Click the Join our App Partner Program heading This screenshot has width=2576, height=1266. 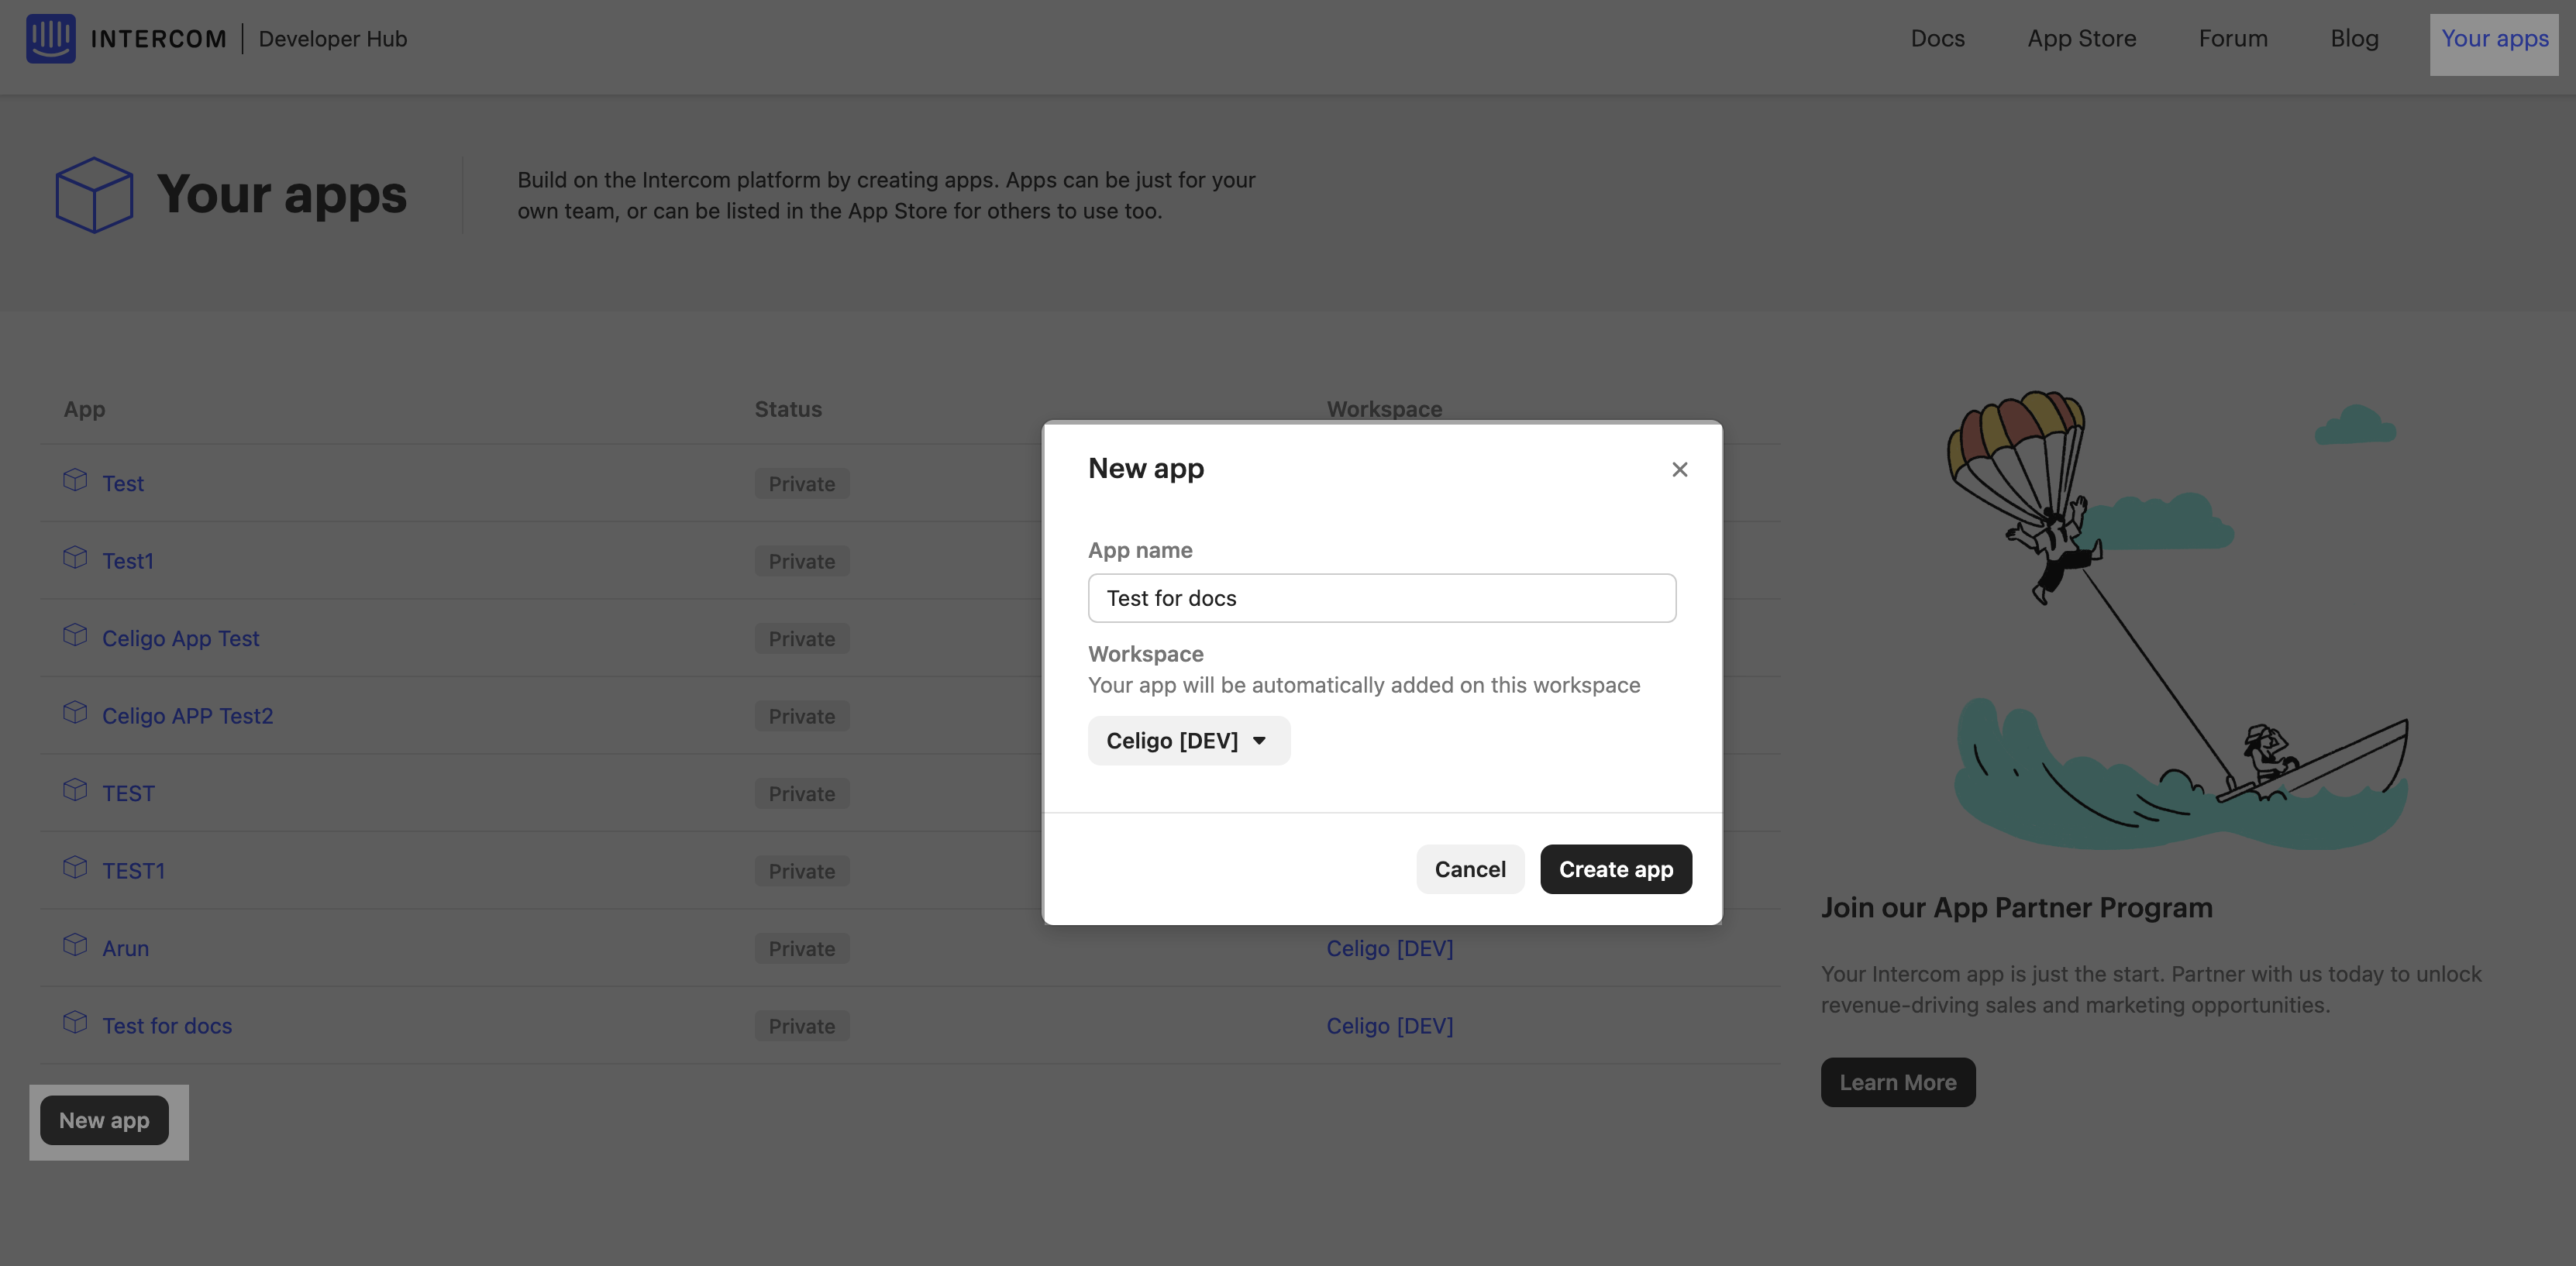pyautogui.click(x=2017, y=908)
